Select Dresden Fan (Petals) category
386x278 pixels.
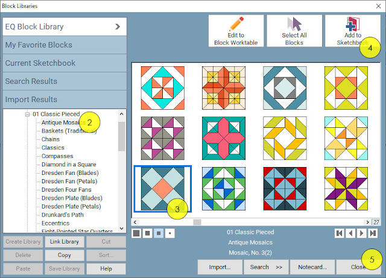(69, 181)
